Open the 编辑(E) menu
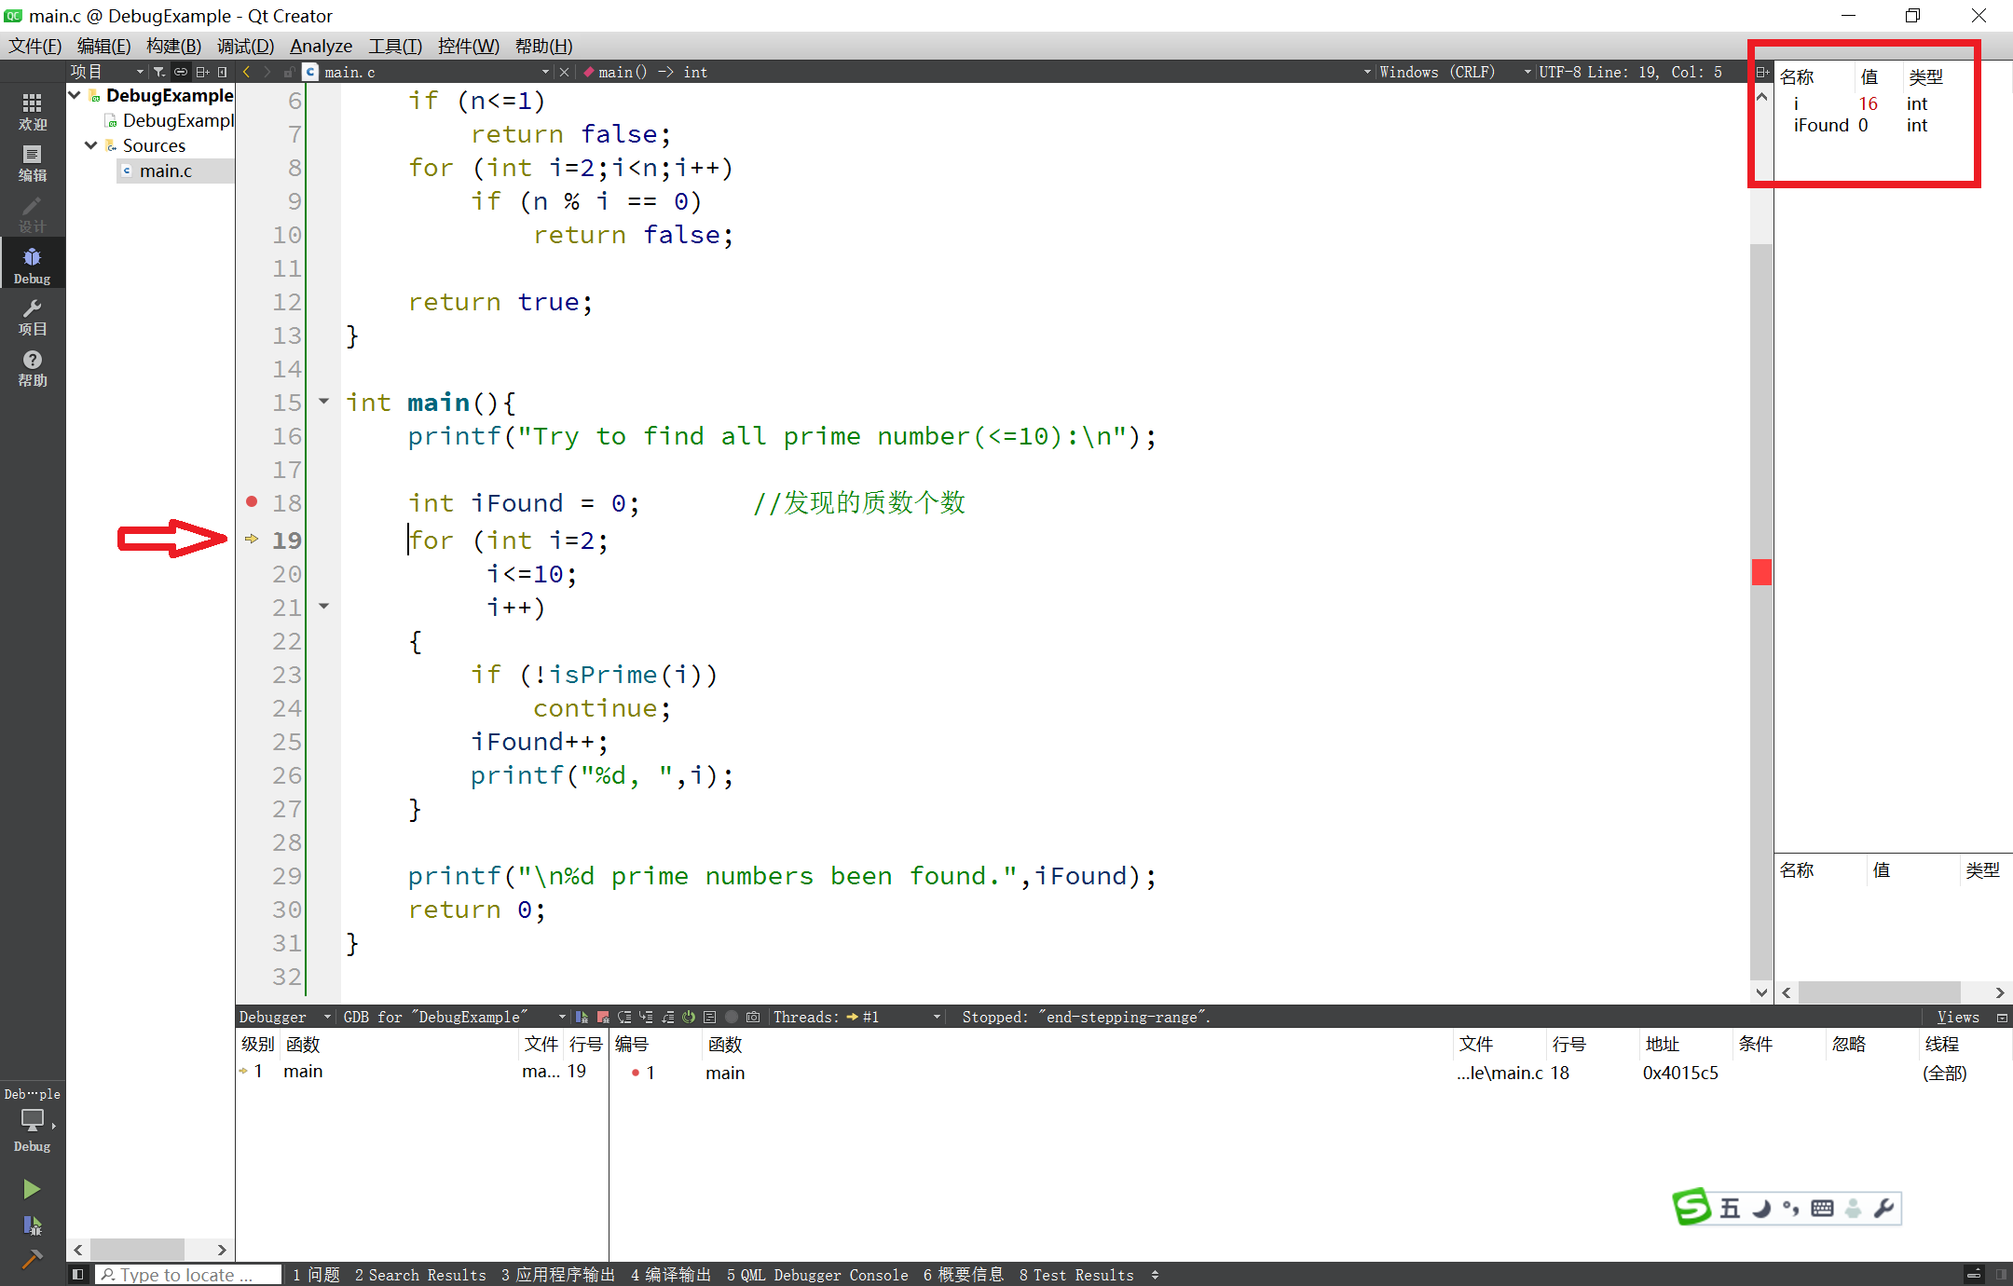Image resolution: width=2013 pixels, height=1286 pixels. coord(103,46)
